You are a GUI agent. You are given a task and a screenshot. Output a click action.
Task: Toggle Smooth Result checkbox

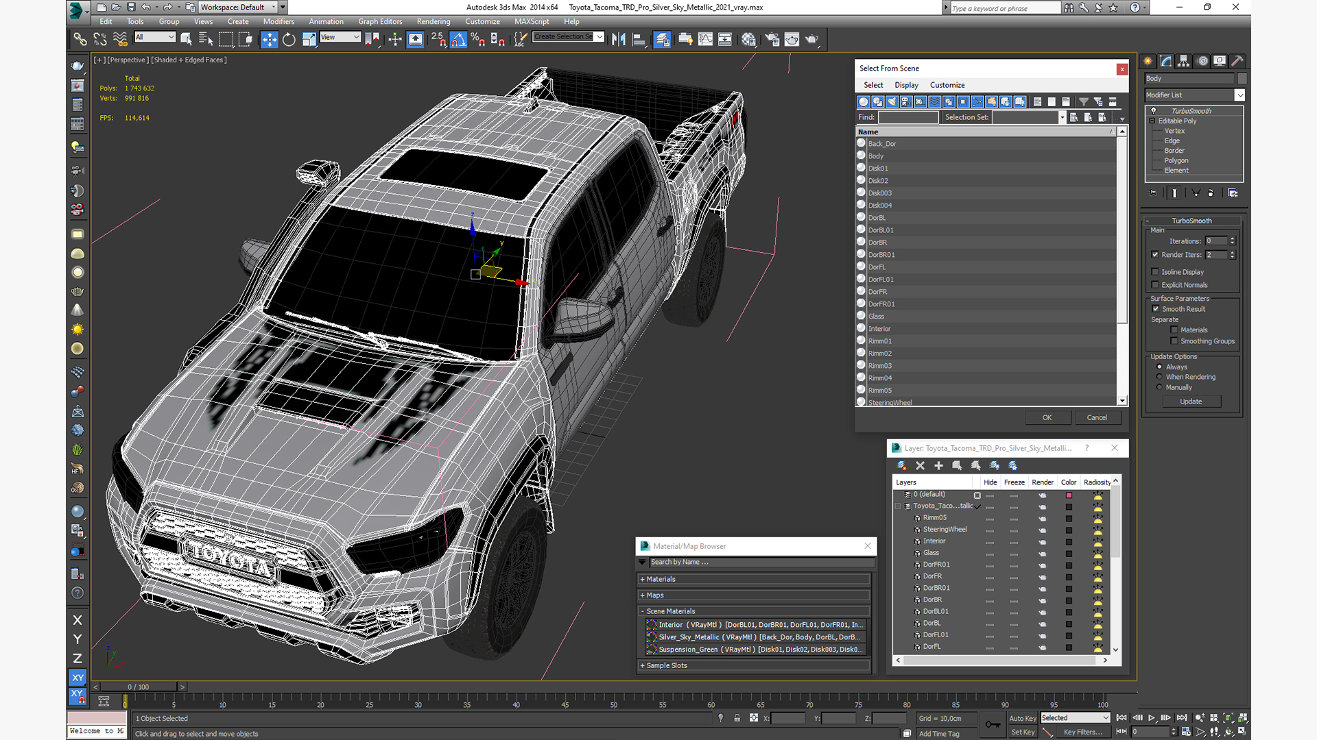pyautogui.click(x=1156, y=309)
